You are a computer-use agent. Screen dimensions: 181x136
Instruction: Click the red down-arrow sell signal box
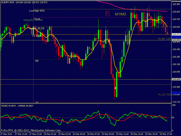coord(107,13)
